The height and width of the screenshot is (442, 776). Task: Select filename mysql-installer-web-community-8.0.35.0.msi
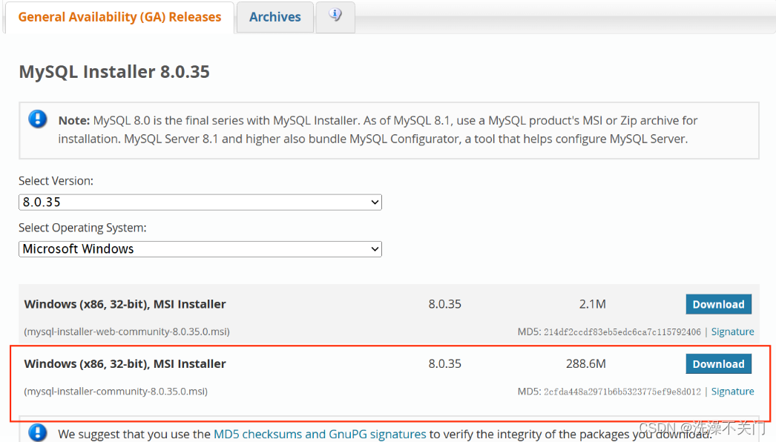click(127, 331)
